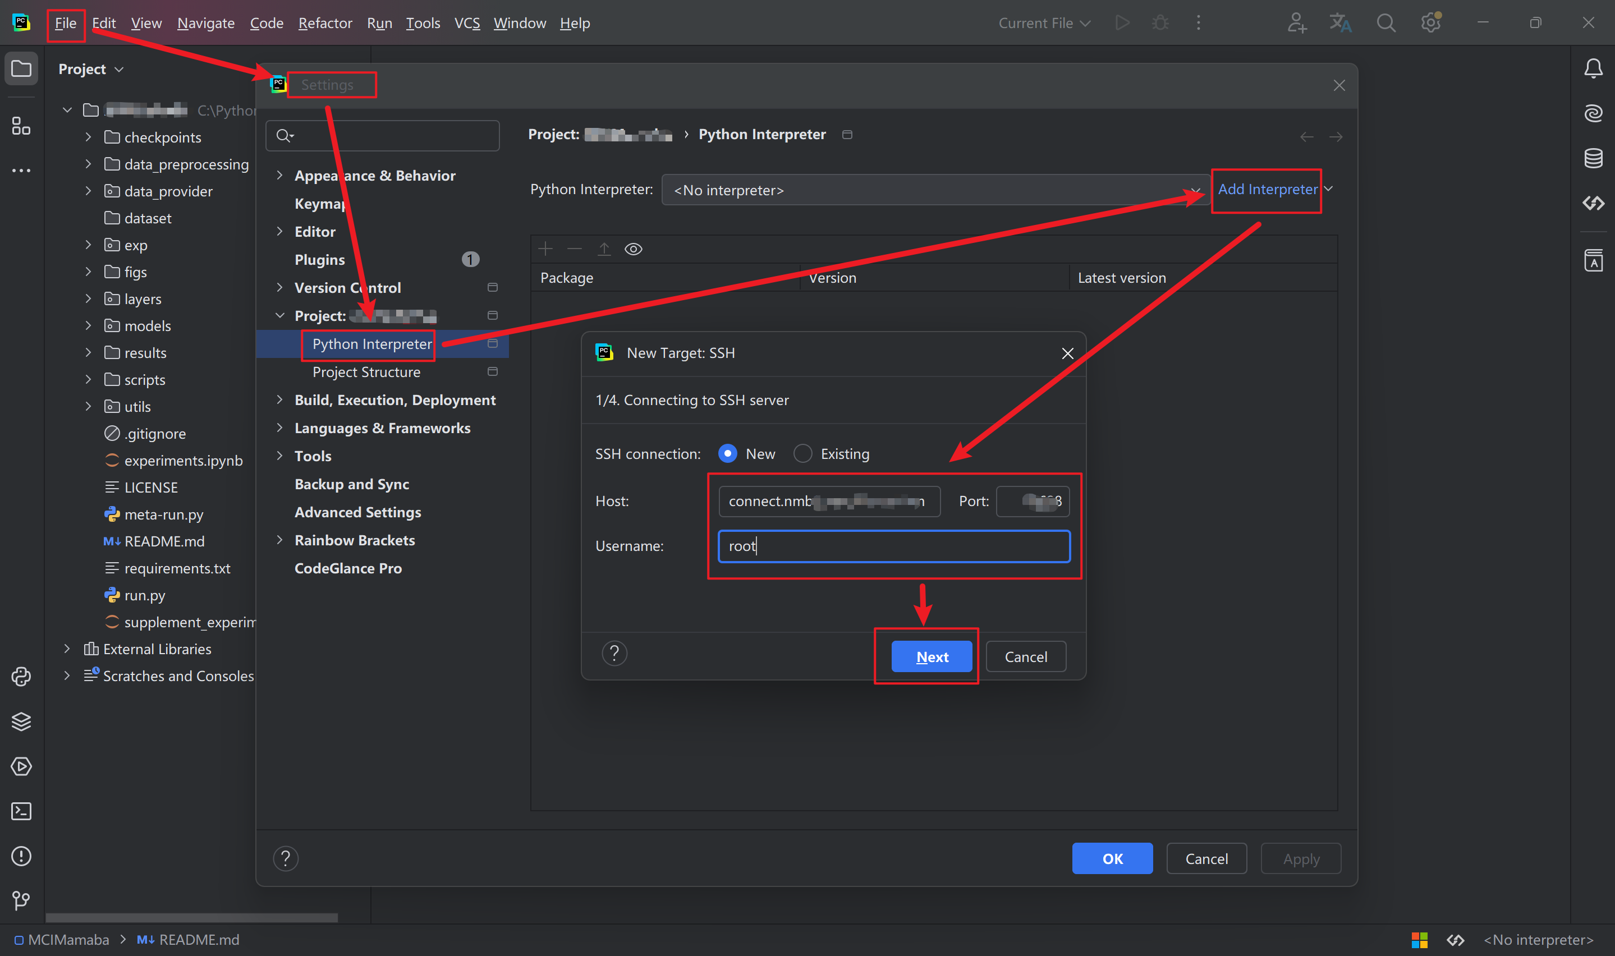Click the Debug bug icon
Image resolution: width=1615 pixels, height=956 pixels.
tap(1160, 22)
